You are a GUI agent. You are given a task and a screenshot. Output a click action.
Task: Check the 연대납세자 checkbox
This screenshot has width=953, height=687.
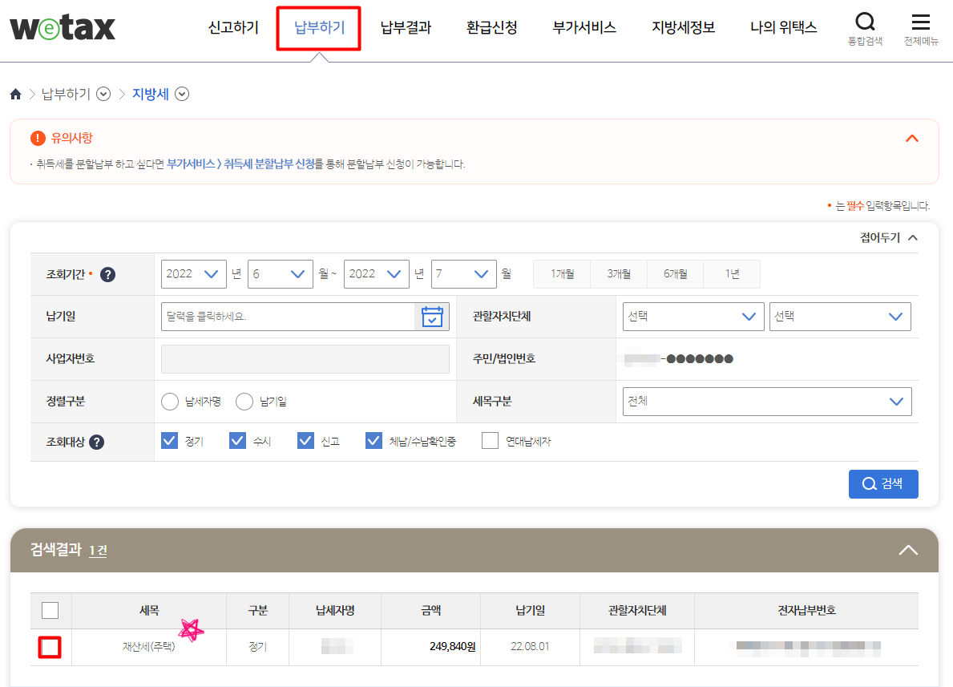pyautogui.click(x=490, y=441)
